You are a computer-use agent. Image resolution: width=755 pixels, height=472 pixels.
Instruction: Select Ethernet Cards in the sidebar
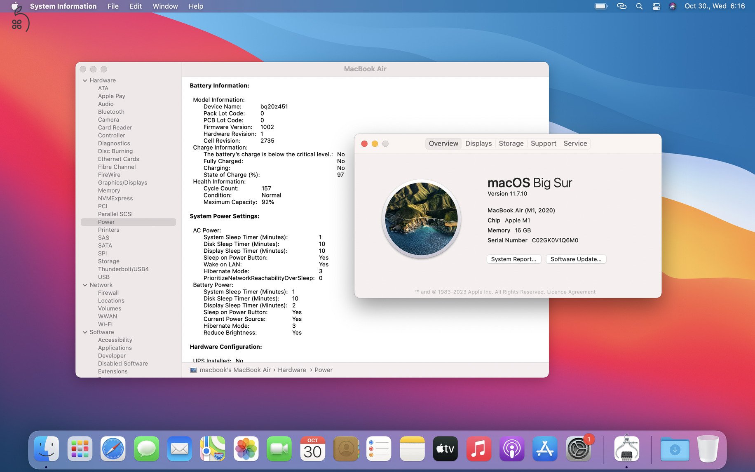click(x=118, y=159)
